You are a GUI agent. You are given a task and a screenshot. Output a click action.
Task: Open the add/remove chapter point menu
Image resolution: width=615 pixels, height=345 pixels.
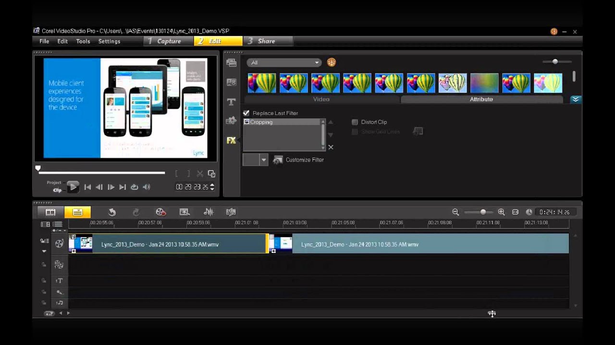coord(58,230)
